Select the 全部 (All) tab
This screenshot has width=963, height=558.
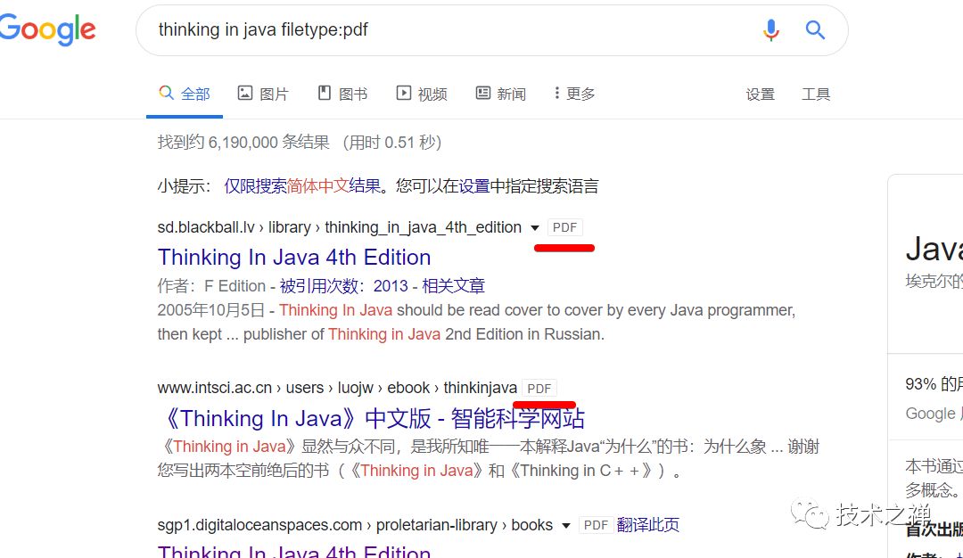click(185, 94)
